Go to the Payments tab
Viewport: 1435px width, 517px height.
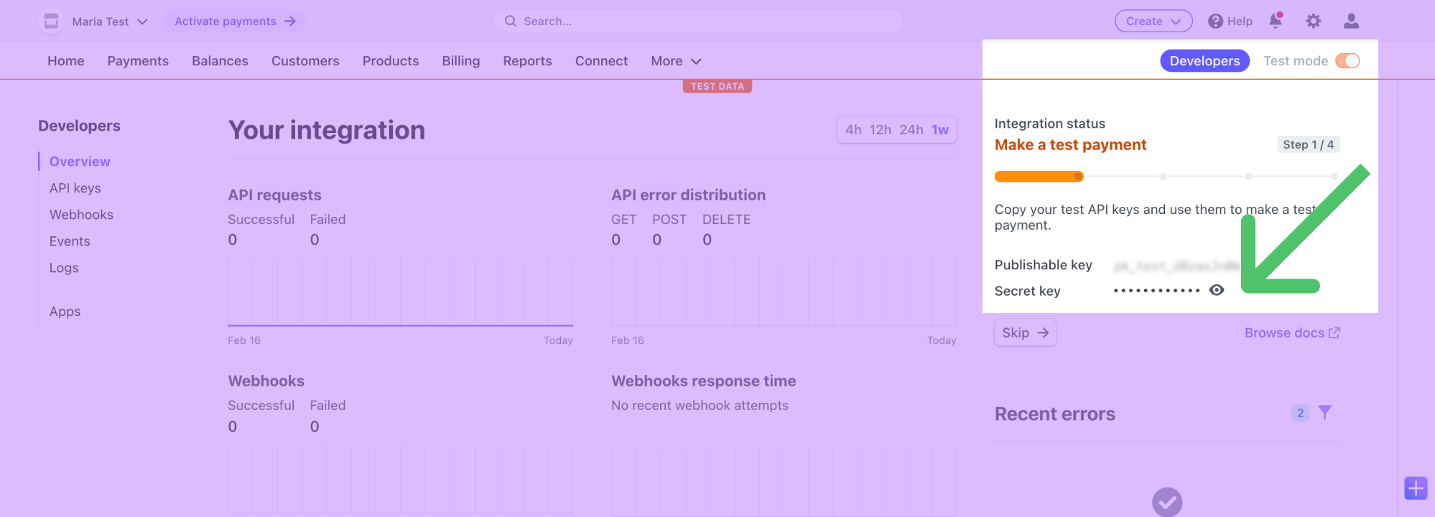point(138,61)
